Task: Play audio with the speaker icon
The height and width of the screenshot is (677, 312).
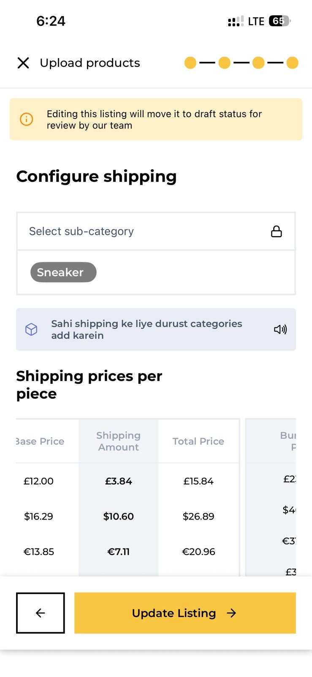Action: [280, 329]
